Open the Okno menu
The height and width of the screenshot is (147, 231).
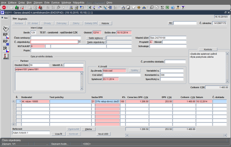tap(109, 3)
